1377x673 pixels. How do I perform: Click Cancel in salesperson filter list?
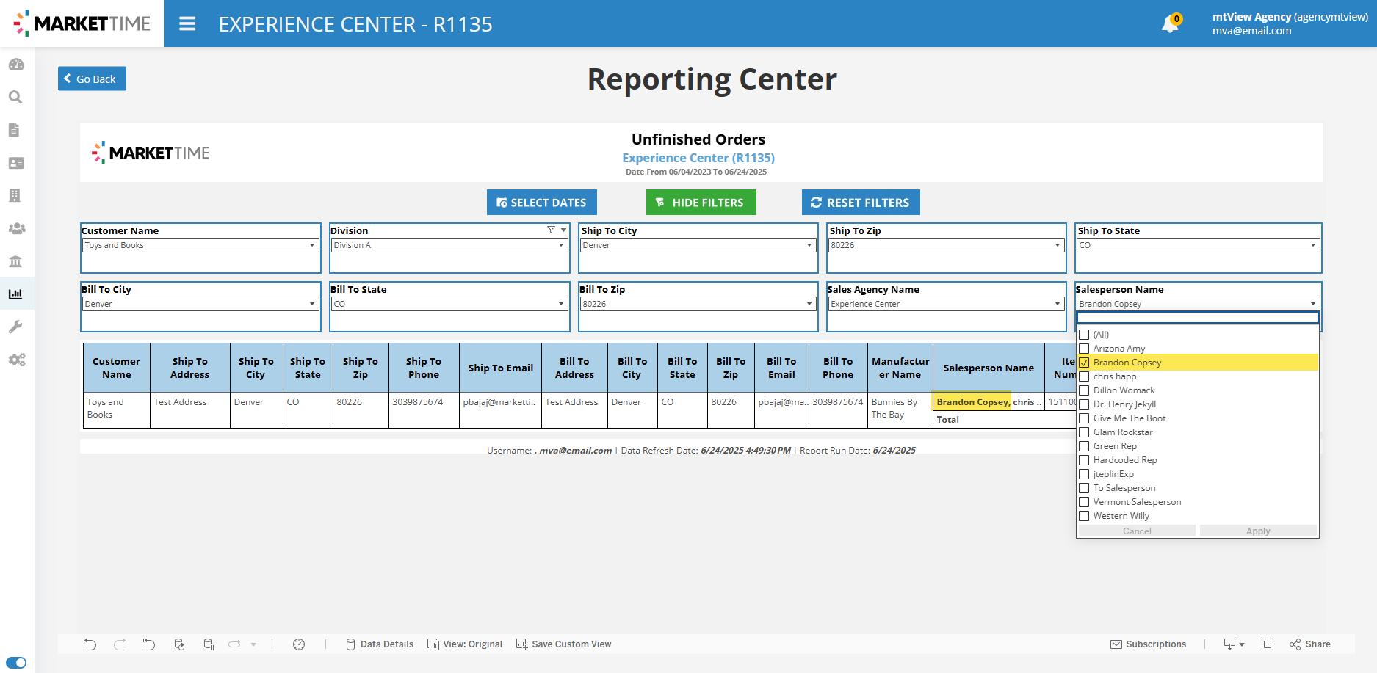[1137, 531]
